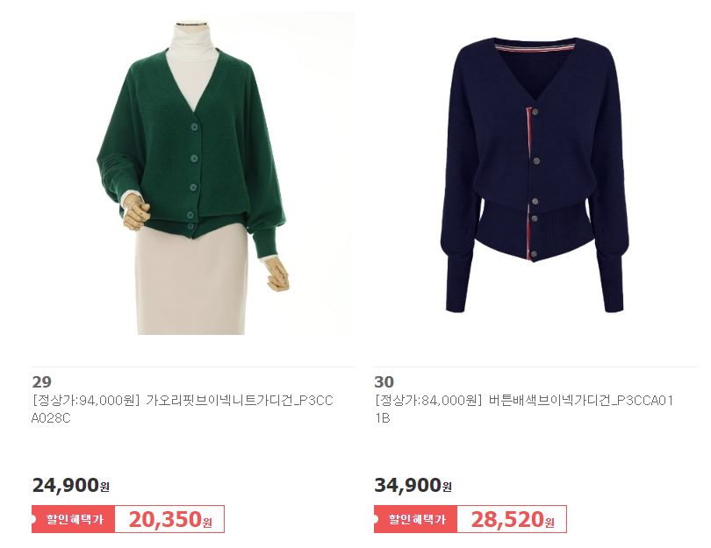Screen dimensions: 711x548
Task: Click top button of the green cardigan
Action: [x=195, y=127]
